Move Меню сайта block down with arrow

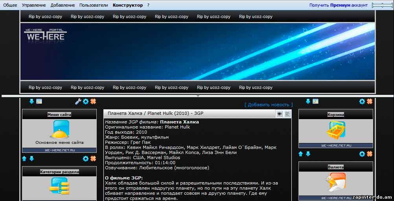(x=32, y=101)
